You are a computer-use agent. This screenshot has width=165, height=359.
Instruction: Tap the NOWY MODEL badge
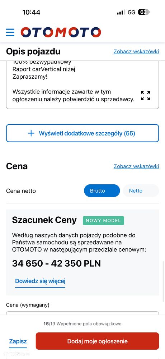point(104,221)
